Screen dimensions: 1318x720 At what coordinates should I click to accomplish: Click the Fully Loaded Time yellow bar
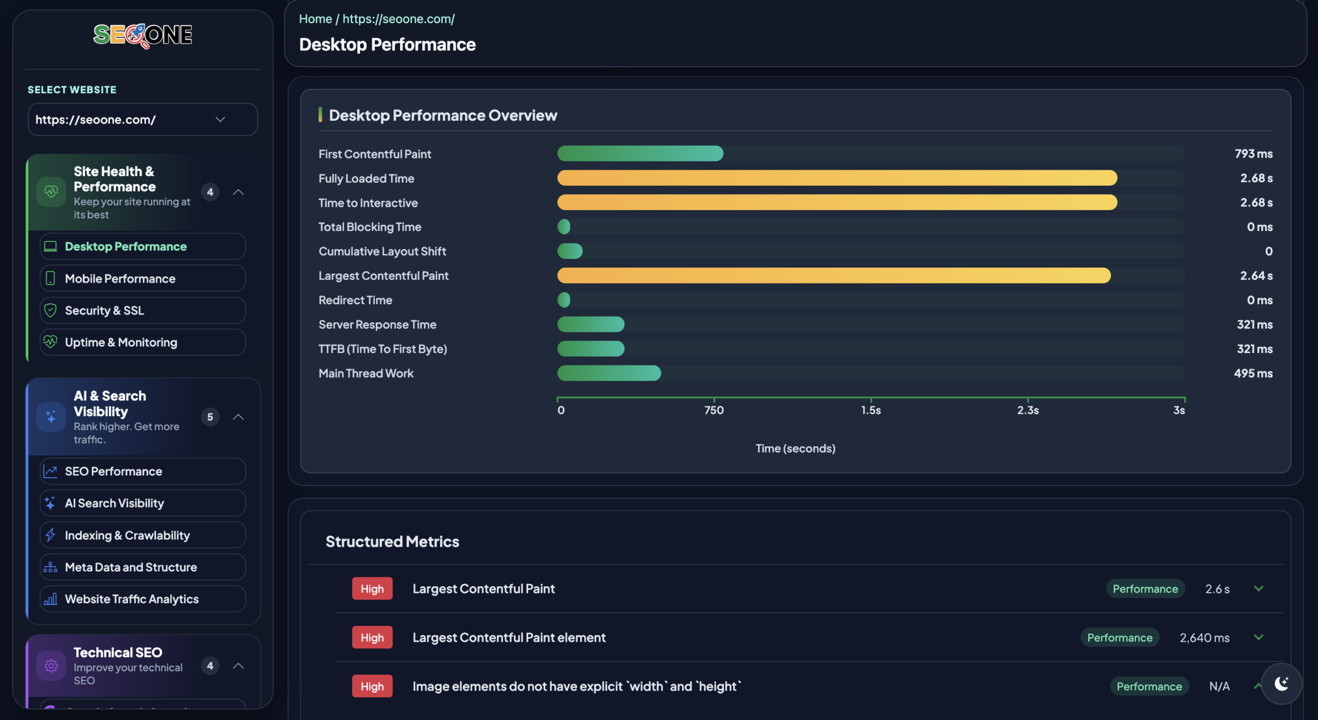pyautogui.click(x=837, y=178)
